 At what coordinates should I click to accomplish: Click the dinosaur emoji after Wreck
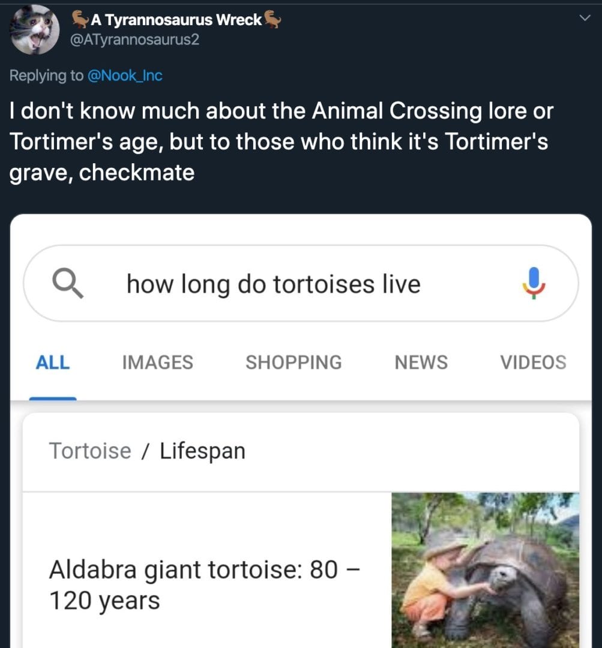tap(272, 20)
